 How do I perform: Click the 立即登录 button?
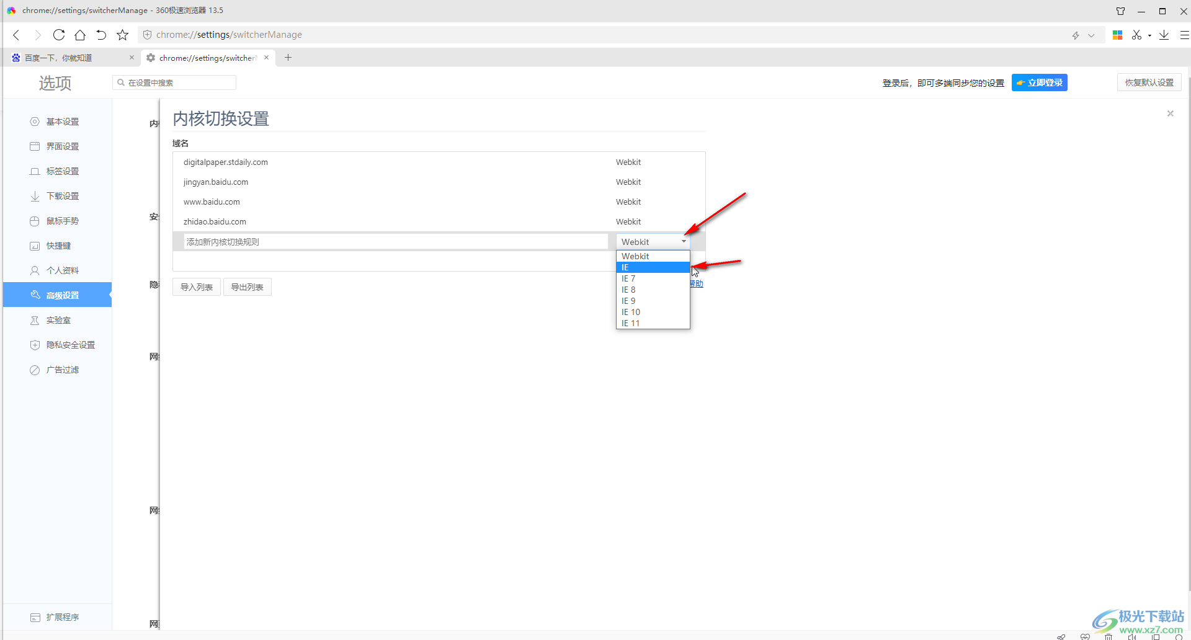(x=1039, y=82)
